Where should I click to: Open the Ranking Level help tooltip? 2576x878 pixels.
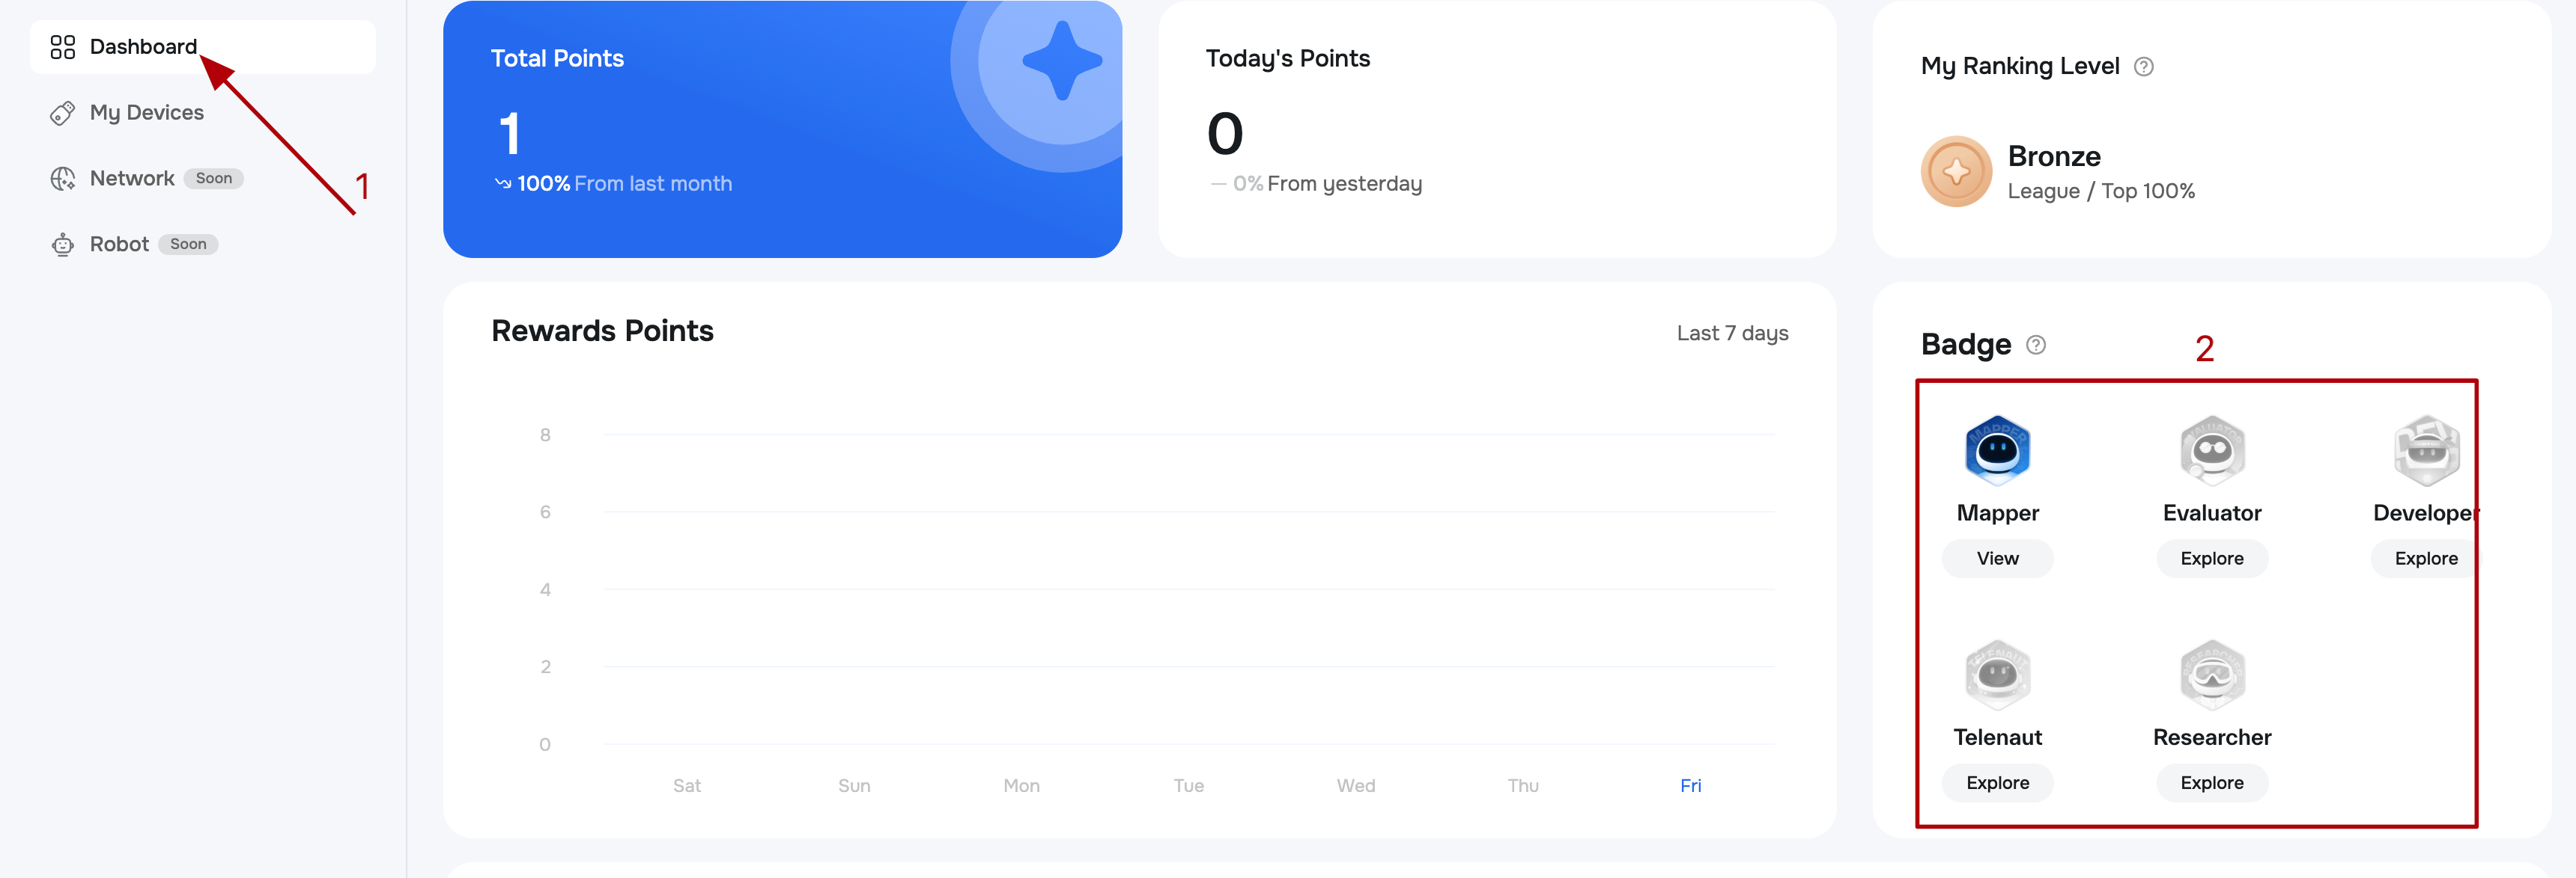click(2144, 66)
